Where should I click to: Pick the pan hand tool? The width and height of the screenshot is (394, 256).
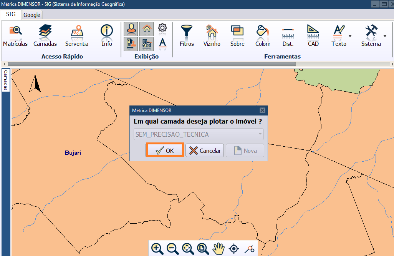[x=219, y=249]
